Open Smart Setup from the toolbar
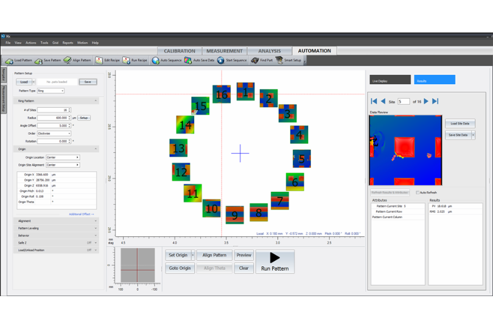The width and height of the screenshot is (493, 329). point(279,60)
